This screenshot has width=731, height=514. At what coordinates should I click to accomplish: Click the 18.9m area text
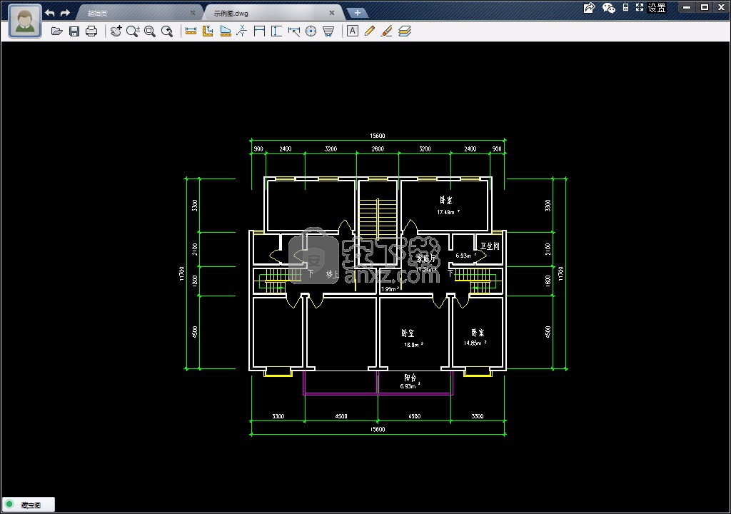(413, 345)
